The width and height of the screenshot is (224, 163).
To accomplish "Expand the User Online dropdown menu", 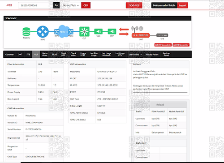I will [135, 55].
